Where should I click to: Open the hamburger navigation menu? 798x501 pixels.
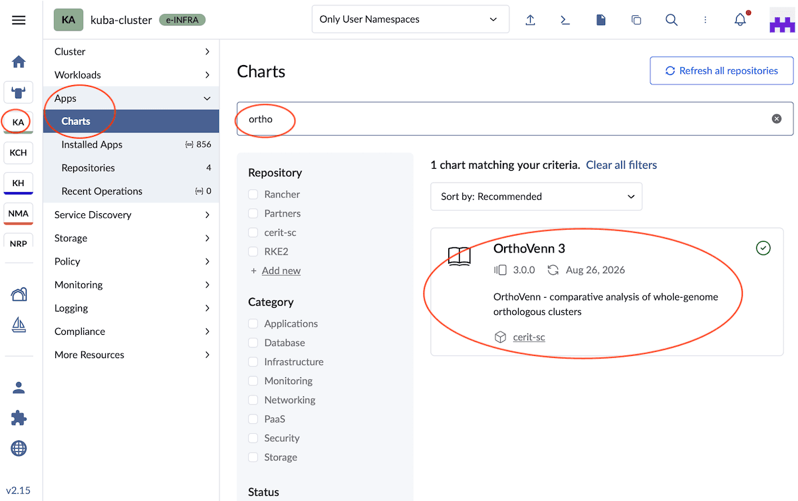(x=19, y=20)
